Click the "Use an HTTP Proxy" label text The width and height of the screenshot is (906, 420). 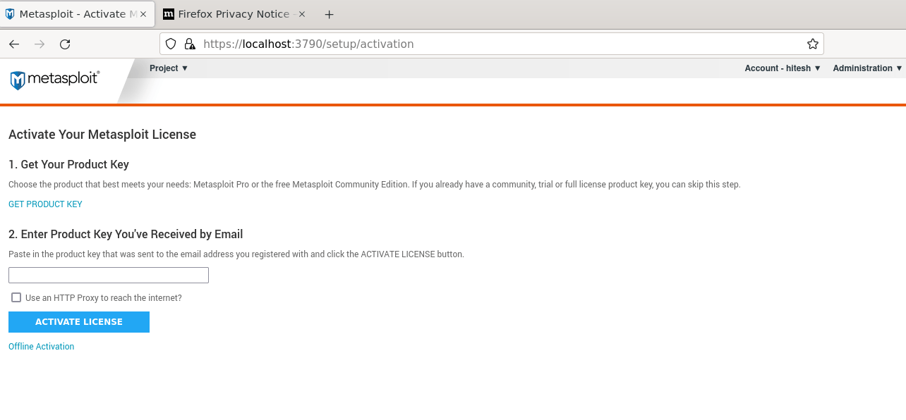click(104, 298)
